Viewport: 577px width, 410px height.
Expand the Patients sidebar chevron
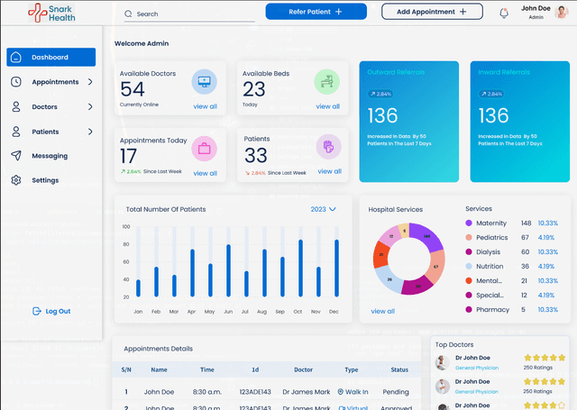tap(90, 132)
